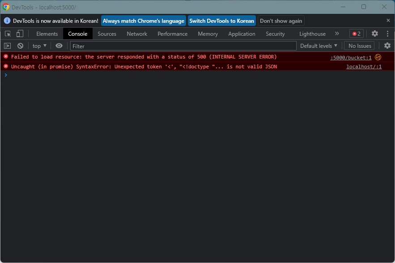
Task: Select the Uncaught SyntaxError message text
Action: click(x=144, y=67)
